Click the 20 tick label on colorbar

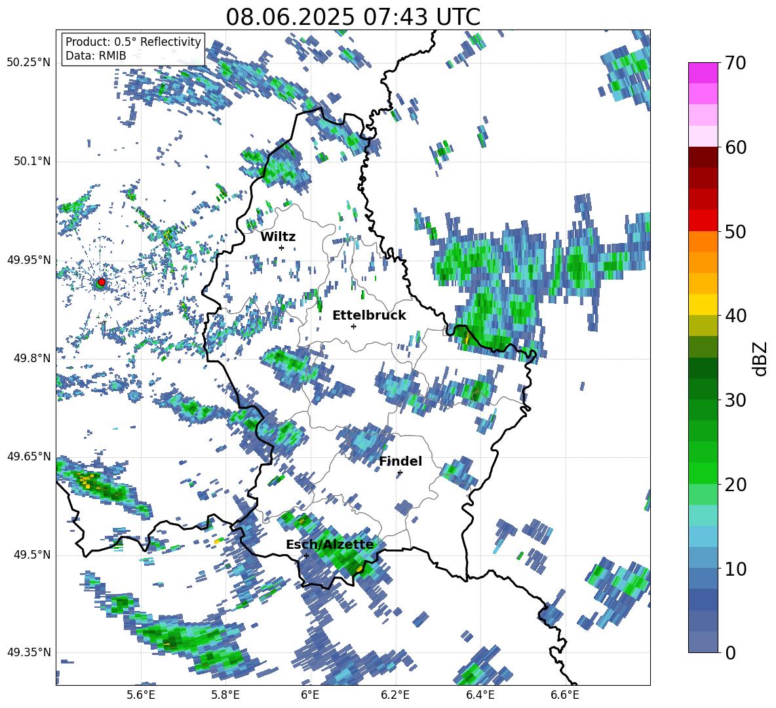click(735, 485)
